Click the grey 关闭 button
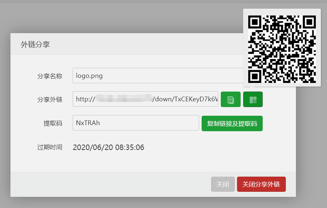 coord(223,184)
